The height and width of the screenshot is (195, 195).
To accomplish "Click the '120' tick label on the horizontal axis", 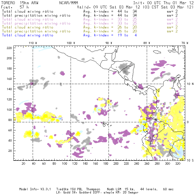I will coord(75,164).
